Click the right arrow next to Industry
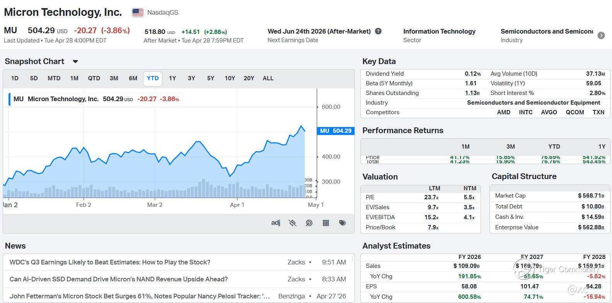 [x=601, y=36]
